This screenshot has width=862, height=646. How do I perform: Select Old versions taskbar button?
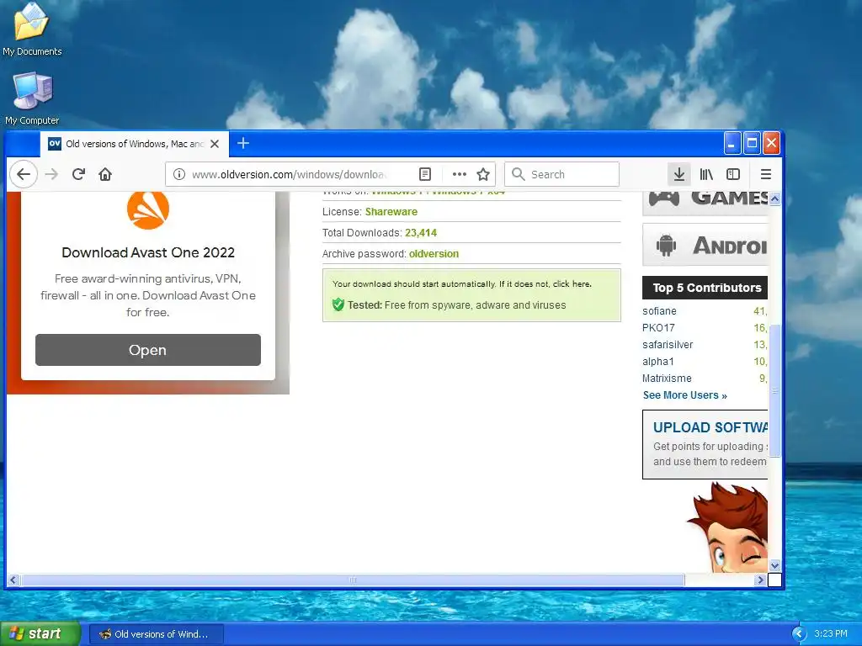(157, 634)
